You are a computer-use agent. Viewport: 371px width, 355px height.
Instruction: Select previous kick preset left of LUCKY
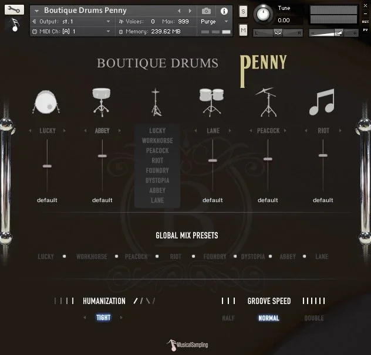tap(30, 131)
